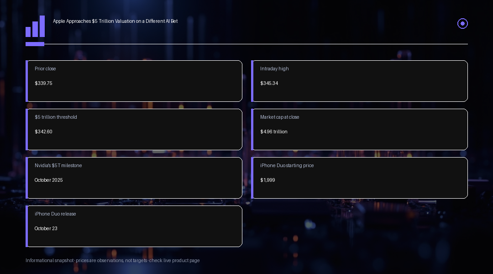
Task: Click the value $345.34
Action: click(269, 84)
